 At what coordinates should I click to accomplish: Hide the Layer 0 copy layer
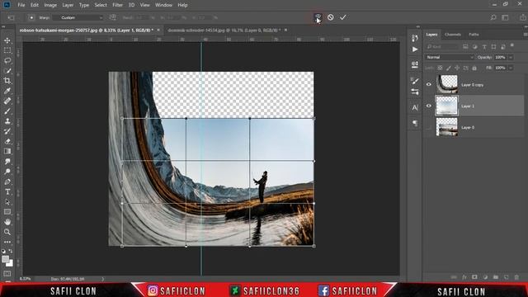[429, 84]
